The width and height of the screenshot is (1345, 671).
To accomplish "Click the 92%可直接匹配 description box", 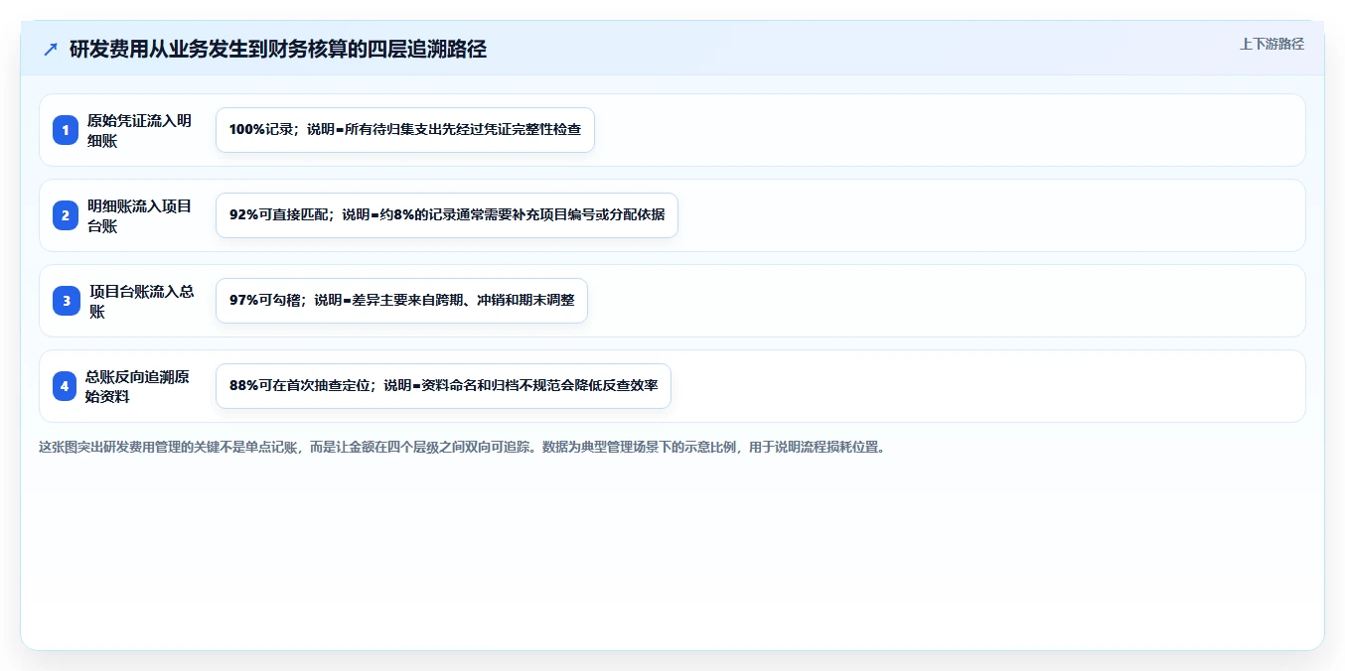I will (447, 215).
